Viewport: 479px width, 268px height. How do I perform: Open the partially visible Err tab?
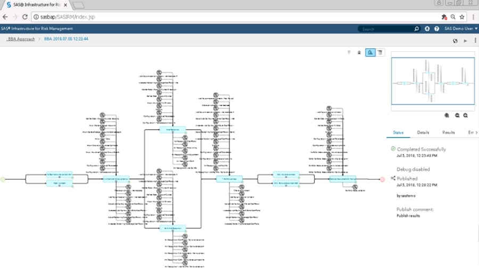tap(471, 133)
